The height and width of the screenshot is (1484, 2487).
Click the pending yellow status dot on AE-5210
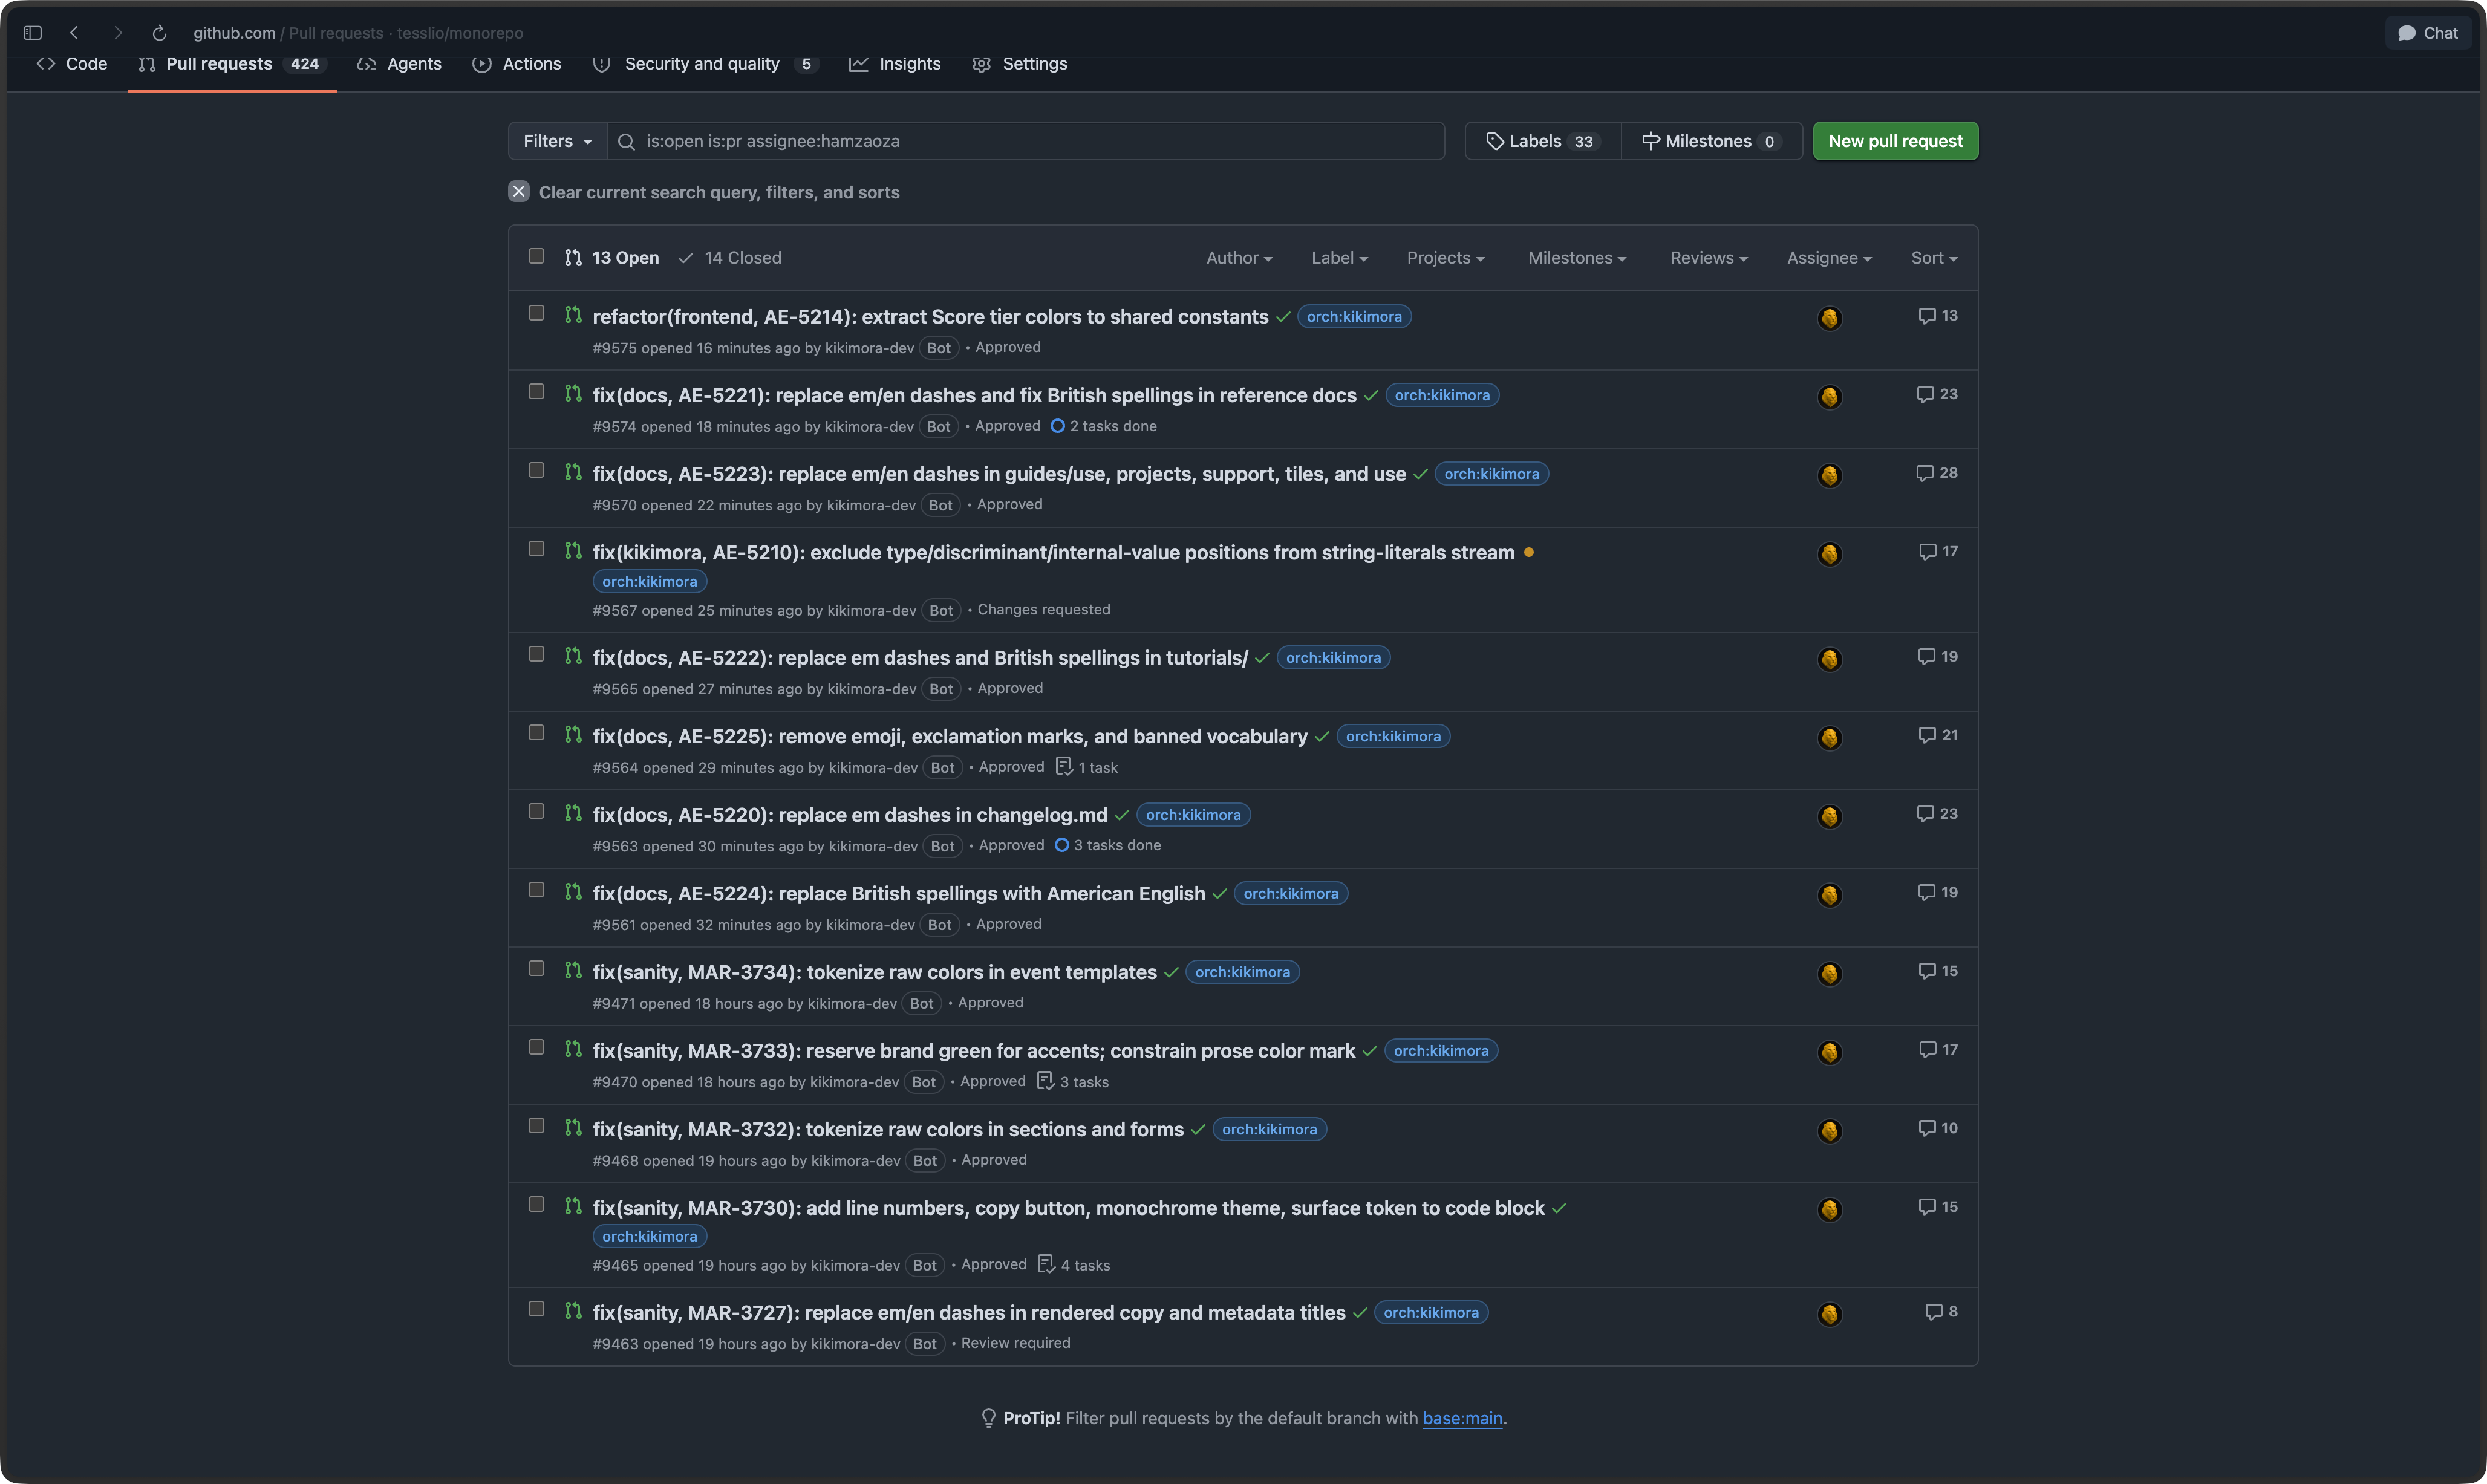[x=1528, y=552]
